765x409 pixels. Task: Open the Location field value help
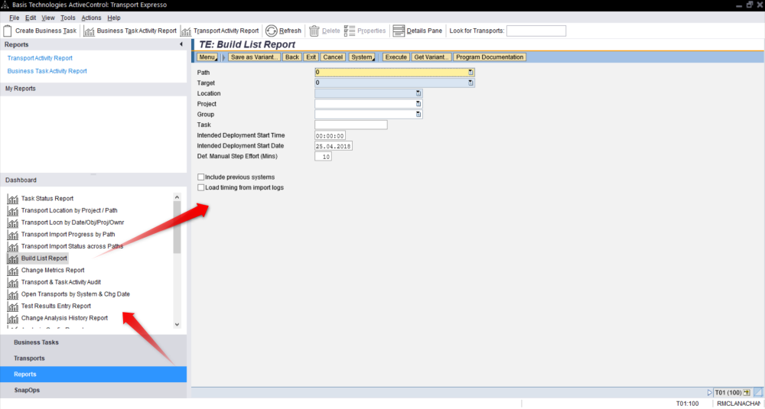pyautogui.click(x=418, y=93)
